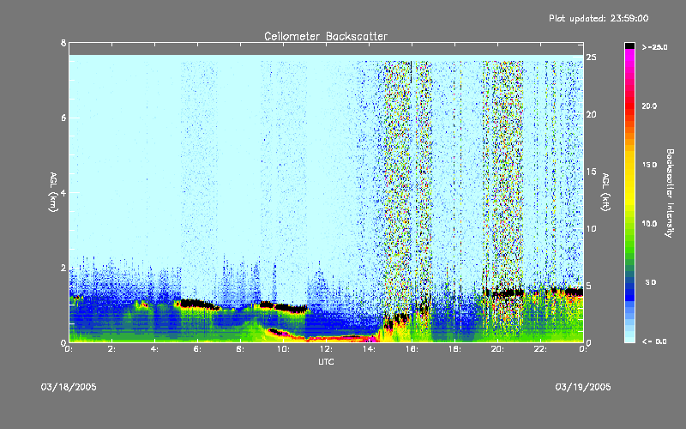Click the '5.0' colorbar tick label
Image resolution: width=686 pixels, height=429 pixels.
coord(651,282)
